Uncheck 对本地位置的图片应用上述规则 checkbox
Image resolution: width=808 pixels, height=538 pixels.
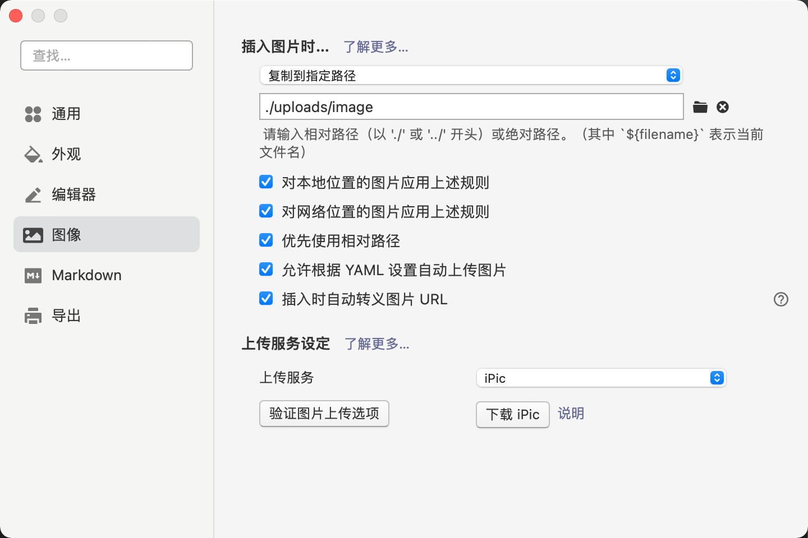coord(266,182)
